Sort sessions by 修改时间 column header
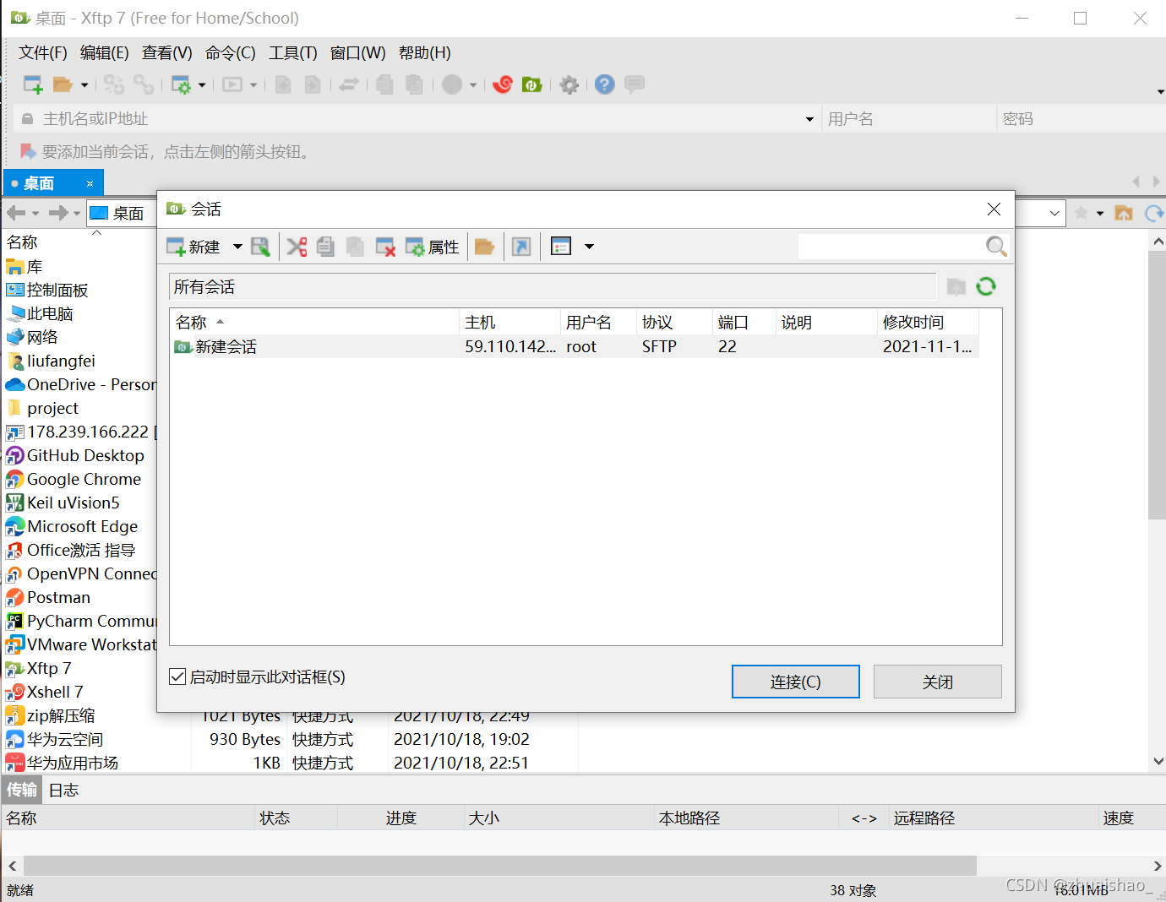1166x902 pixels. 928,322
